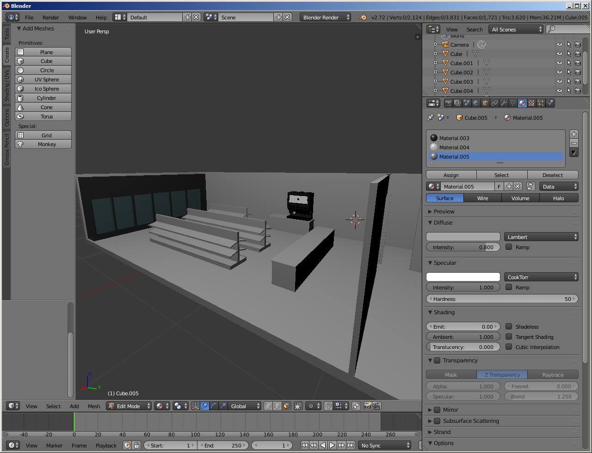Open the Constraints properties tab (chain icon)

[494, 103]
